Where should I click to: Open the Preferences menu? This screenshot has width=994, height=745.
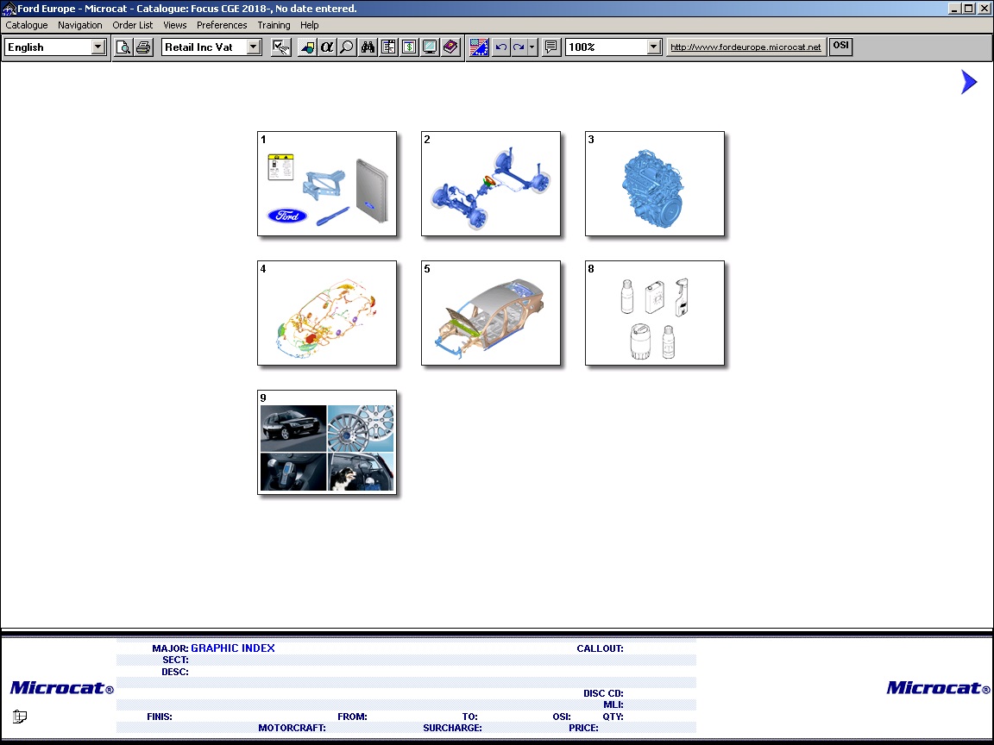click(222, 25)
